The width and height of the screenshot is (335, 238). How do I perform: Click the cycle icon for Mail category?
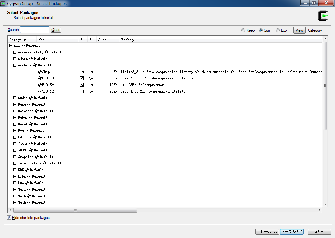point(29,190)
